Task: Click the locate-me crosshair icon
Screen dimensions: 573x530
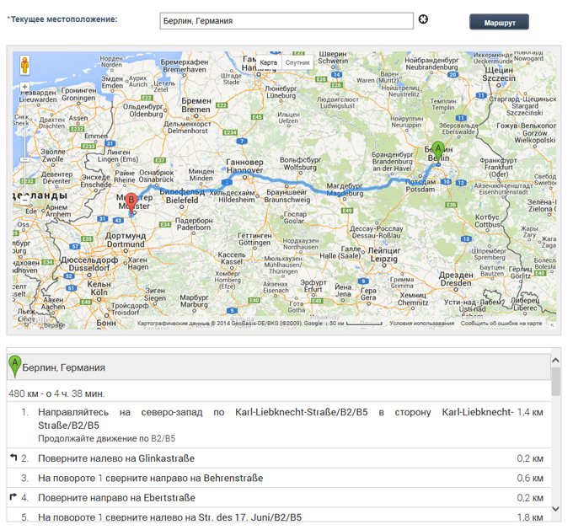Action: point(423,19)
